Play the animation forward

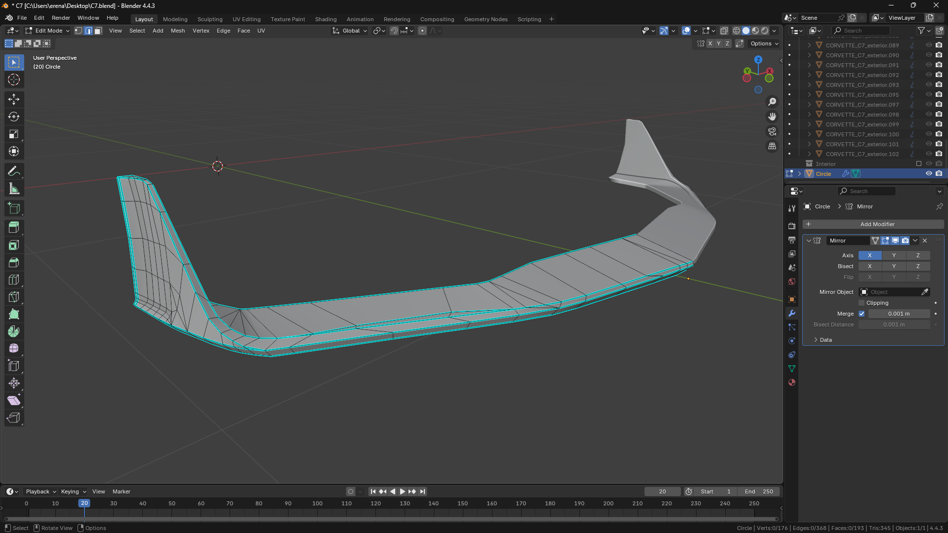pyautogui.click(x=402, y=492)
